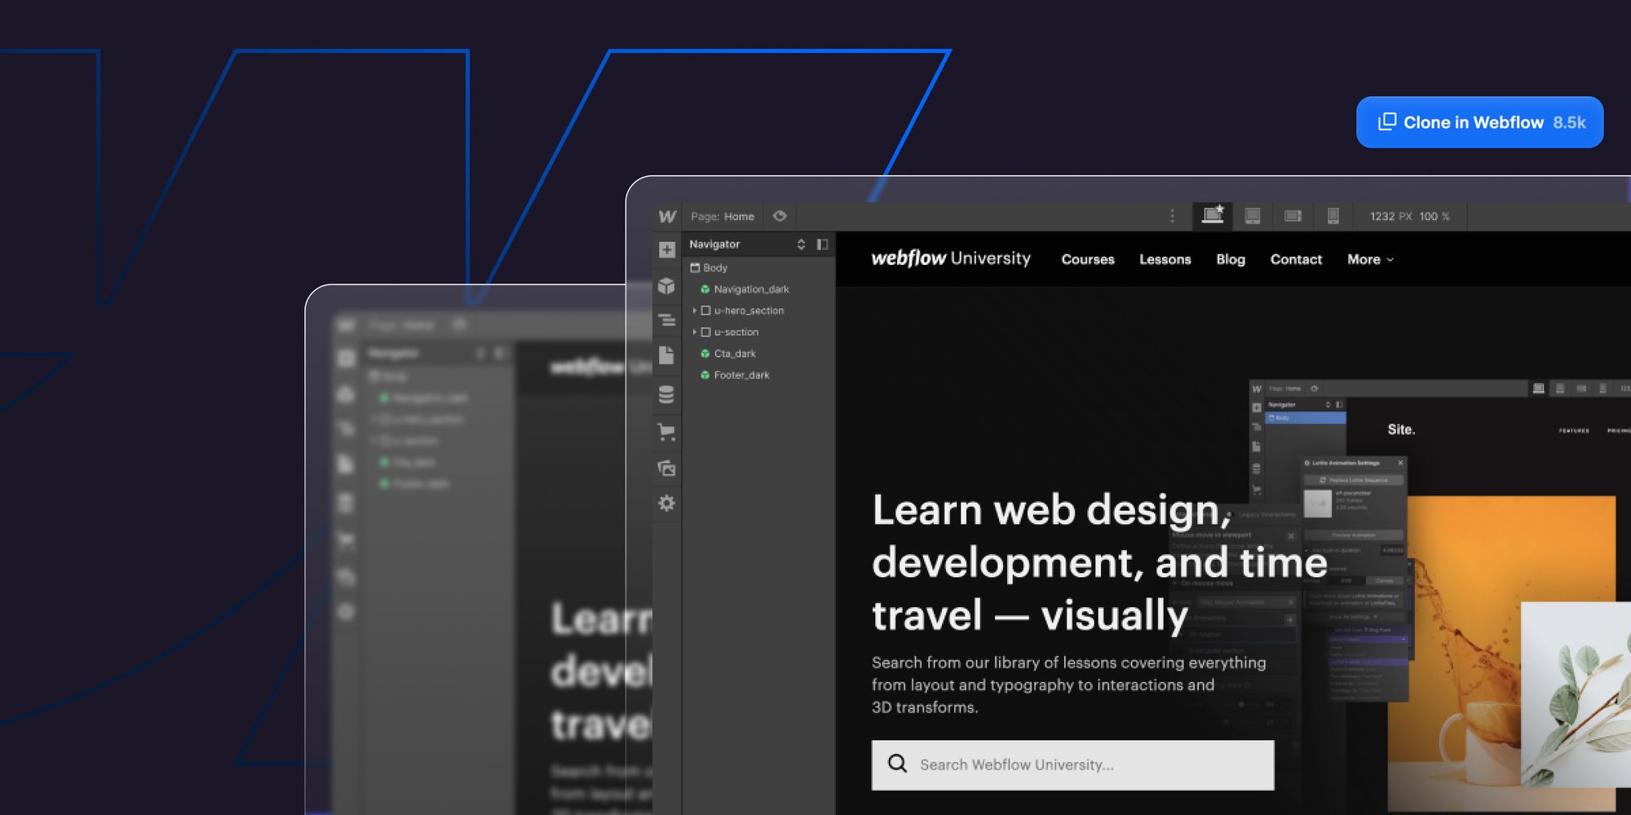Viewport: 1631px width, 815px height.
Task: Switch to tablet breakpoint view
Action: (x=1252, y=216)
